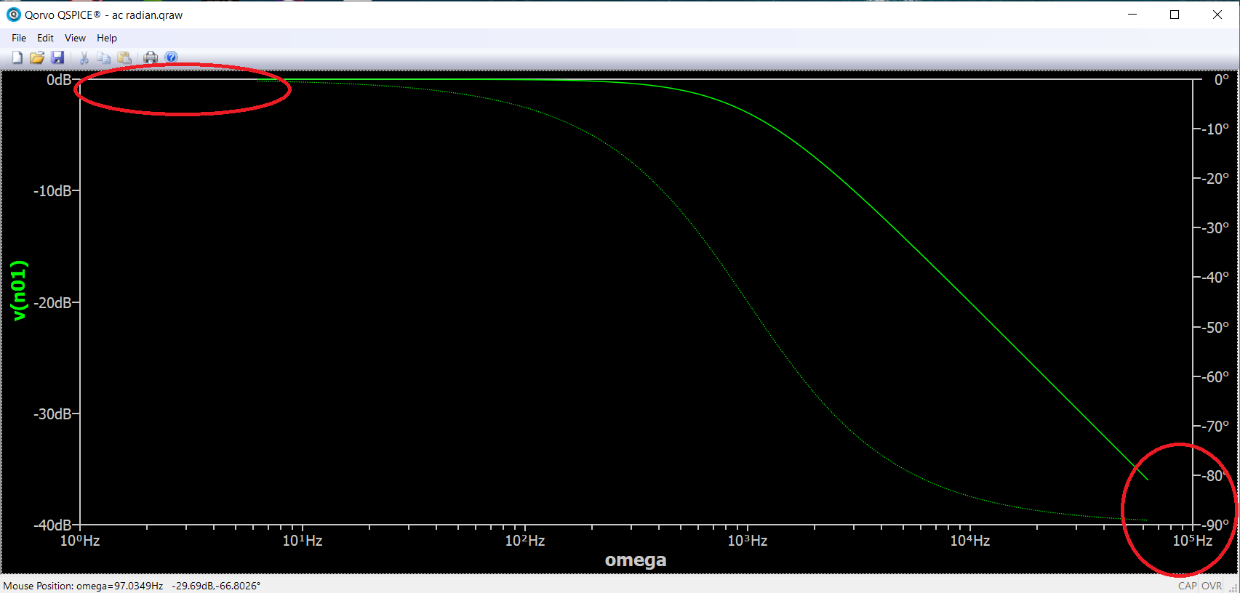This screenshot has width=1240, height=593.
Task: Maximize the QSPICE waveform window
Action: click(x=1175, y=15)
